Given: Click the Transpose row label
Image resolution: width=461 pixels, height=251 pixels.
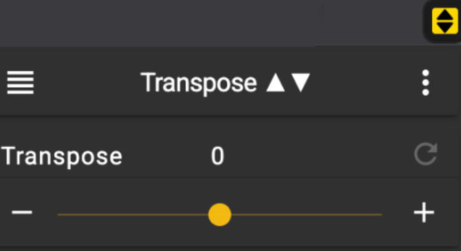Looking at the screenshot, I should point(62,156).
